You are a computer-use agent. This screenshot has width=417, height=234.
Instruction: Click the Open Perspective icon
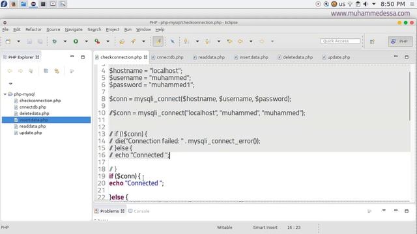(x=372, y=42)
